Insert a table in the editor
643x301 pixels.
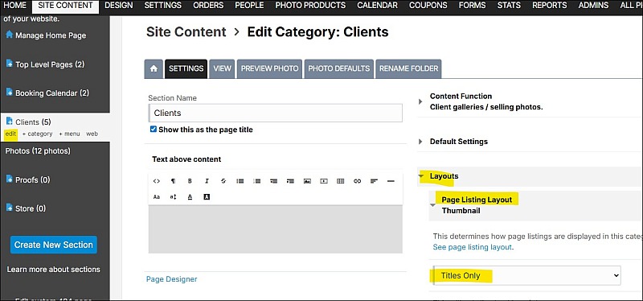tap(340, 181)
